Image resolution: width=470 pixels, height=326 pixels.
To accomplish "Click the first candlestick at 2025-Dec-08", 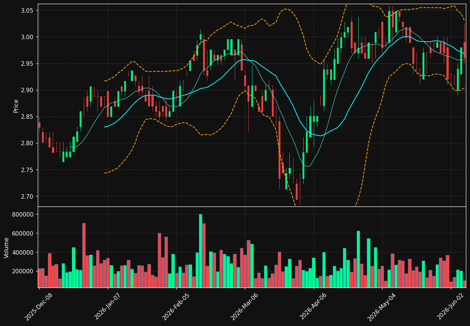I will pos(39,125).
